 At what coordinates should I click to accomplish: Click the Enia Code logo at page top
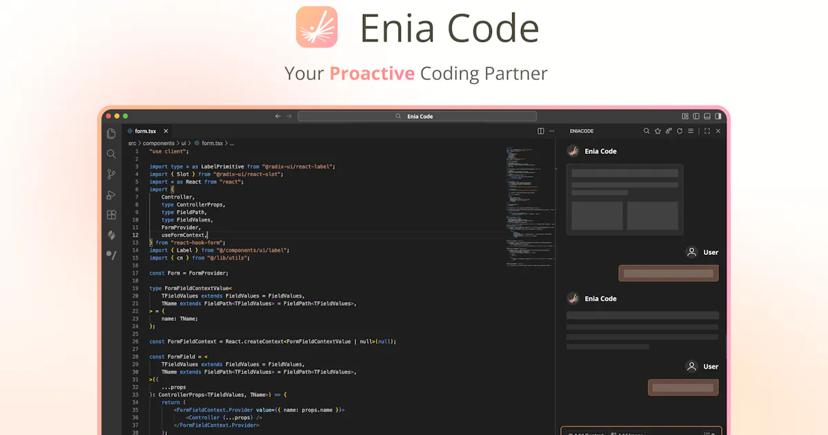tap(317, 27)
